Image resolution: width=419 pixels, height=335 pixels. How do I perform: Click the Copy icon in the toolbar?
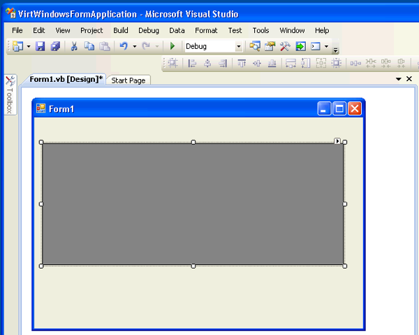click(89, 46)
